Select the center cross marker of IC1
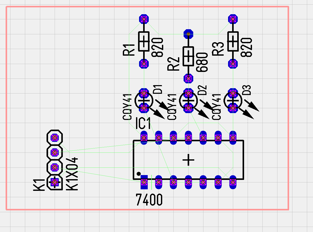This screenshot has height=232, width=313. 188,160
